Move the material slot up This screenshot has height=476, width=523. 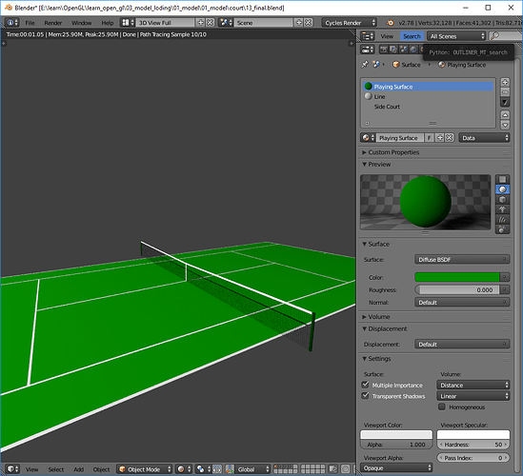[x=505, y=115]
